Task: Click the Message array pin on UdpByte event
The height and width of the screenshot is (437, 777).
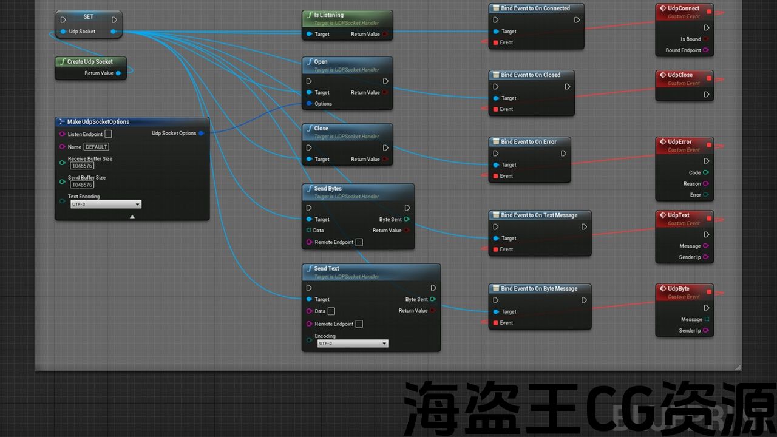Action: tap(707, 319)
